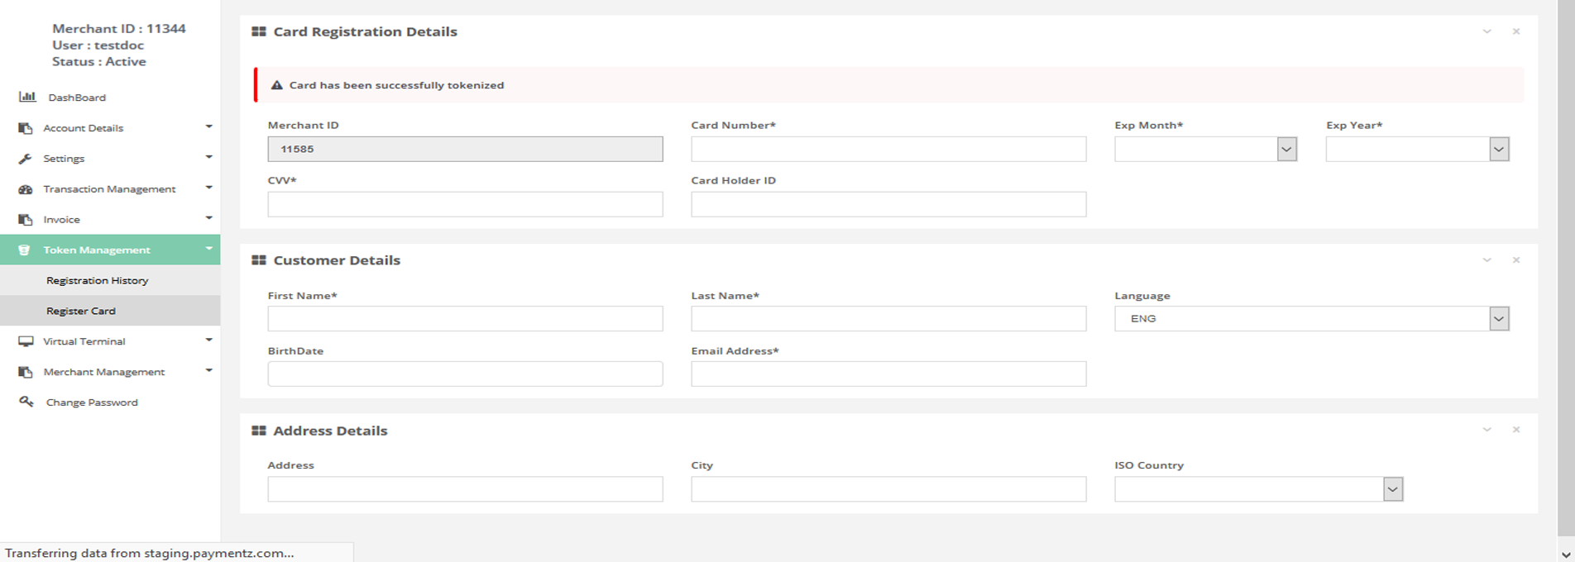Click the Invoice sidebar icon
The height and width of the screenshot is (562, 1575).
26,220
